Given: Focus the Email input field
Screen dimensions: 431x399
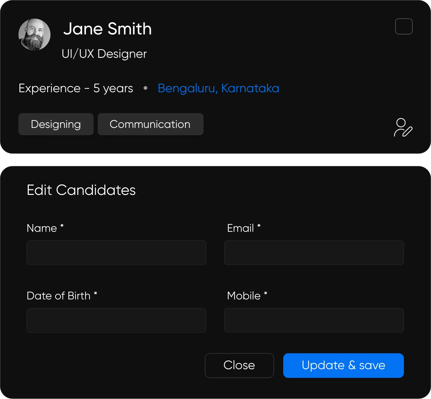Looking at the screenshot, I should [314, 253].
